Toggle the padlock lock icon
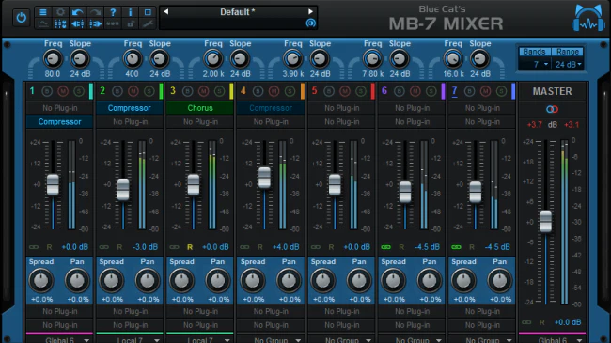The width and height of the screenshot is (611, 343). [x=130, y=24]
